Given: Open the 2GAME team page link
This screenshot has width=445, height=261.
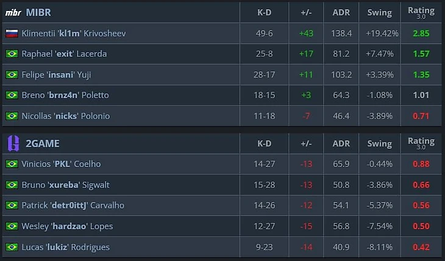Looking at the screenshot, I should (x=43, y=143).
